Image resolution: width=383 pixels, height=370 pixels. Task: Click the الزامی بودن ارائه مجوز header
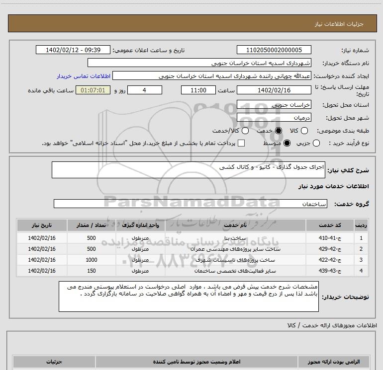tap(334, 362)
